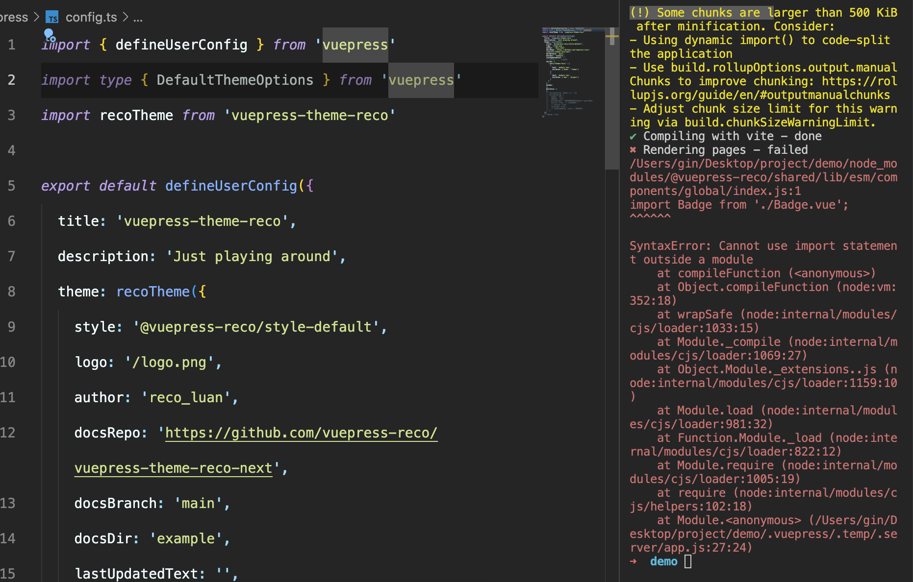Click line number 2 in gutter
Image resolution: width=913 pixels, height=582 pixels.
pos(11,80)
